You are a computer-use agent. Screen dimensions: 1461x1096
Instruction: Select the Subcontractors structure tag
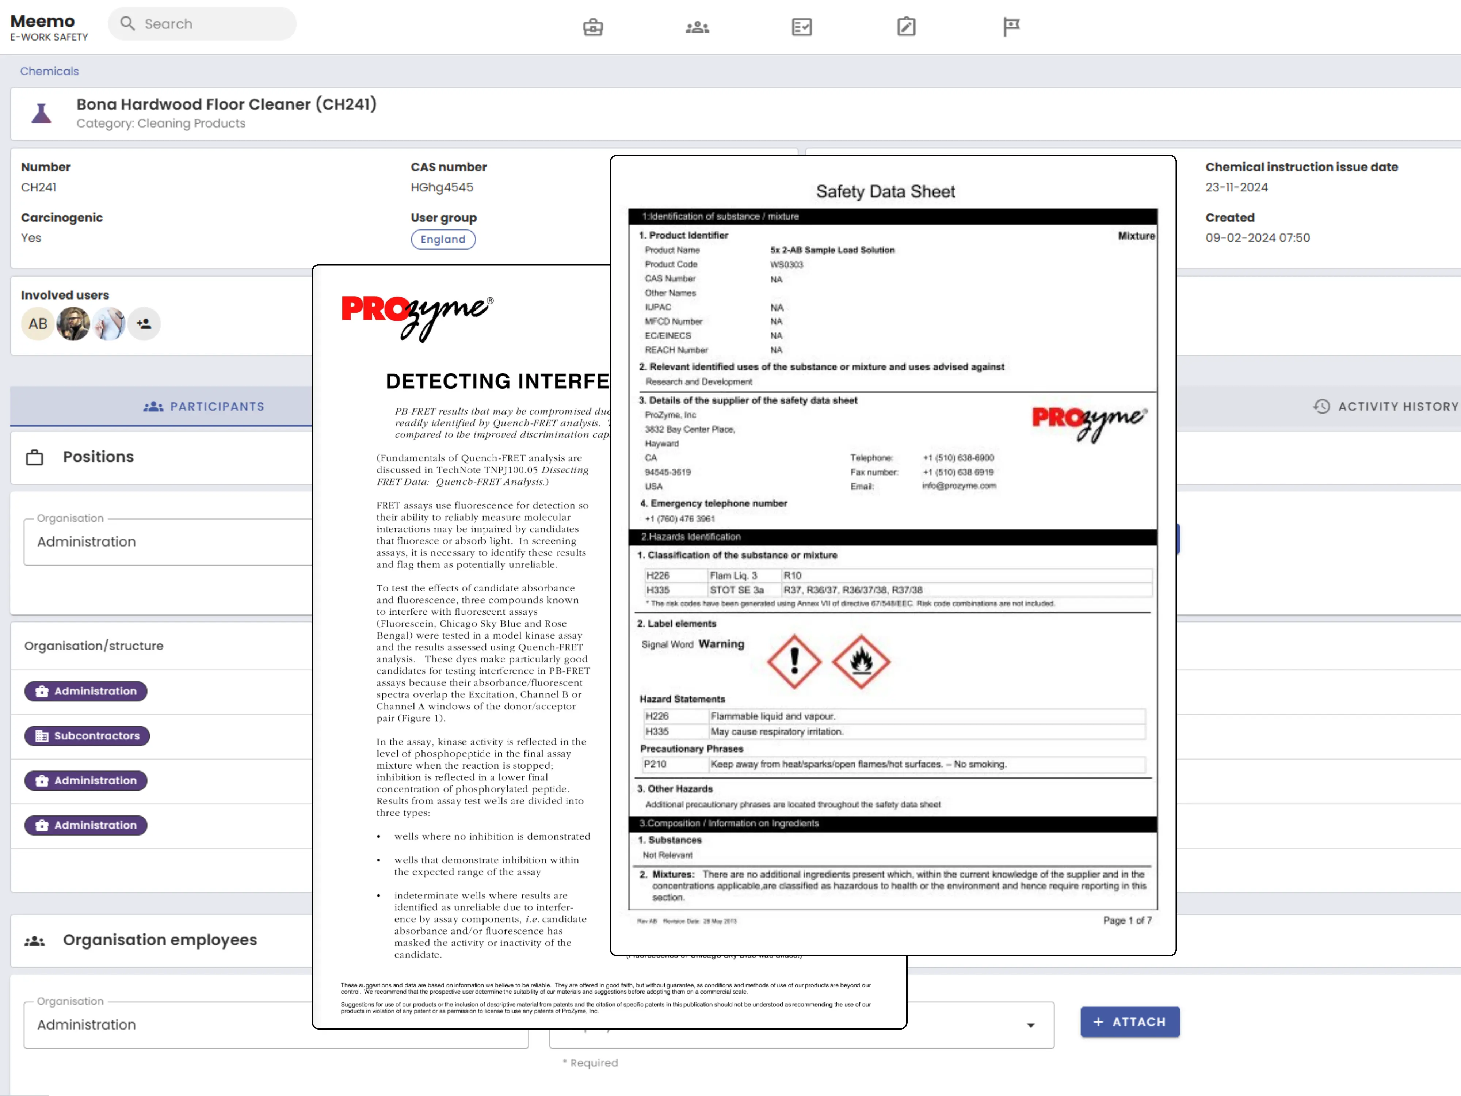point(87,735)
